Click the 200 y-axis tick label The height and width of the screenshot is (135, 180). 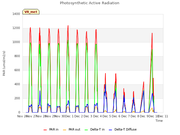click(17, 98)
